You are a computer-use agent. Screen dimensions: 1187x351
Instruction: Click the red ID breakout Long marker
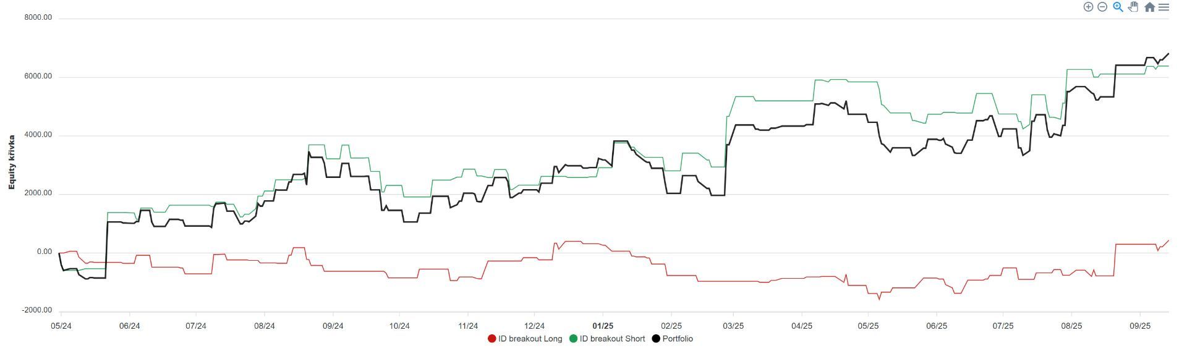coord(492,339)
